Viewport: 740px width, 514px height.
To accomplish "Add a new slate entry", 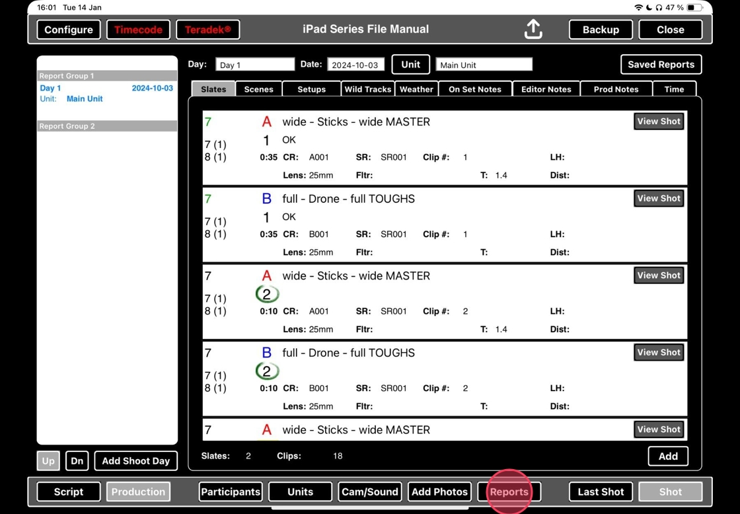I will tap(668, 456).
